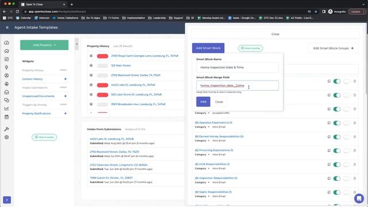Open the Category dropdown under Septic Responsibilities

click(x=202, y=196)
